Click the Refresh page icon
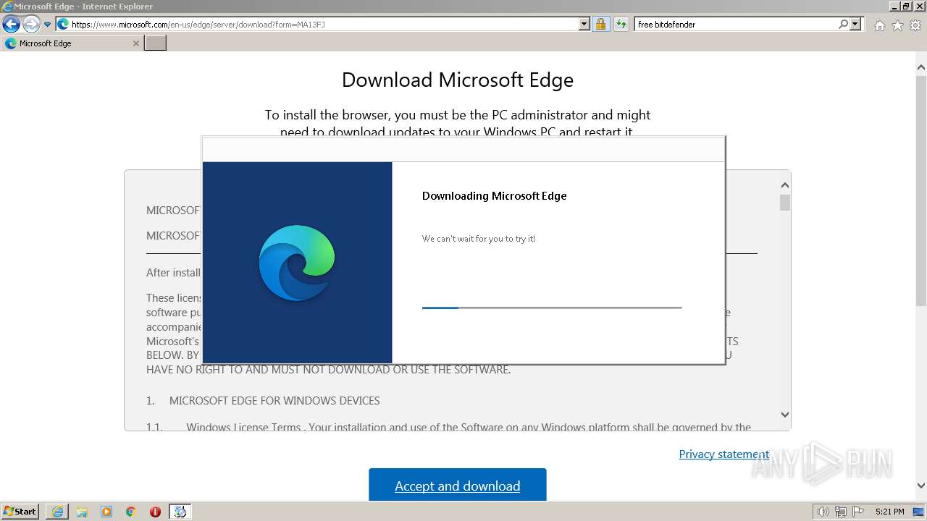 click(621, 24)
